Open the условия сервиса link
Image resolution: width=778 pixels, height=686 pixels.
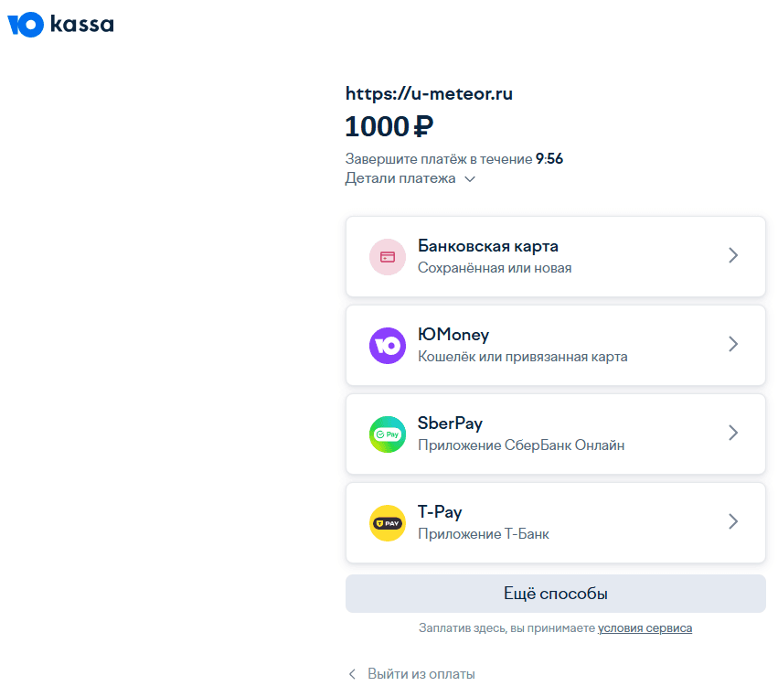pos(645,628)
